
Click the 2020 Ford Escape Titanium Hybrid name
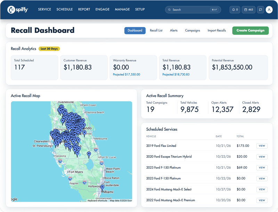click(169, 156)
